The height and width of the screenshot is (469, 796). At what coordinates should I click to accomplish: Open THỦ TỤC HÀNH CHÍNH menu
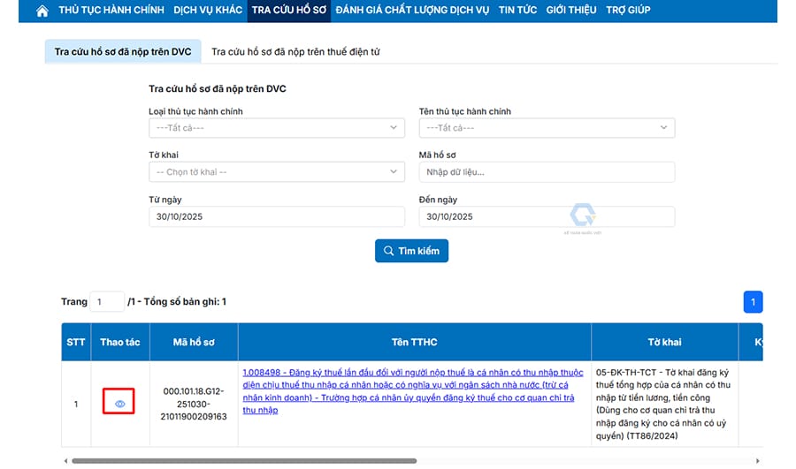tap(112, 11)
